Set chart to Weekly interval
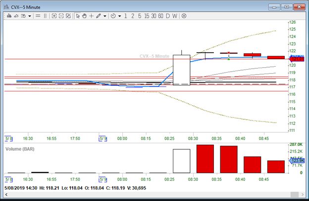The width and height of the screenshot is (309, 201). [x=175, y=16]
